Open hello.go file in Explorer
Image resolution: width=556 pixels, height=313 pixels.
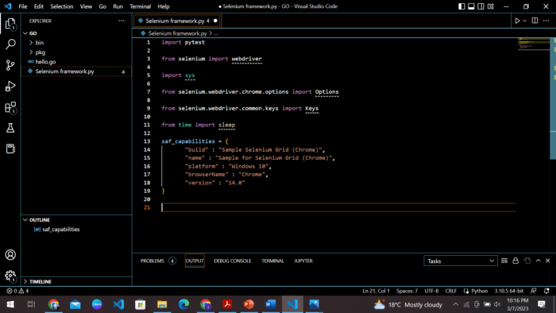(x=45, y=62)
